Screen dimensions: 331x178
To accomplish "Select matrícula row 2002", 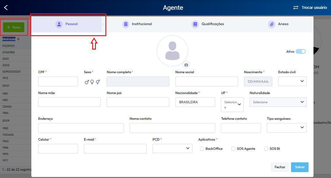I will 16,65.
